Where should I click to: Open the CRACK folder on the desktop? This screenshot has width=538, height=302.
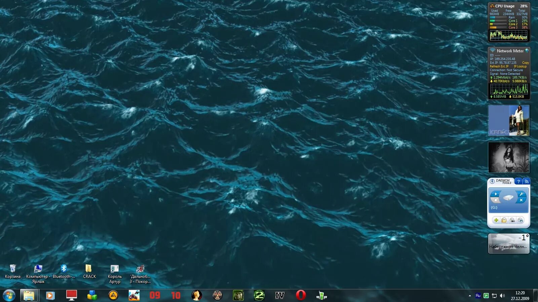(89, 272)
